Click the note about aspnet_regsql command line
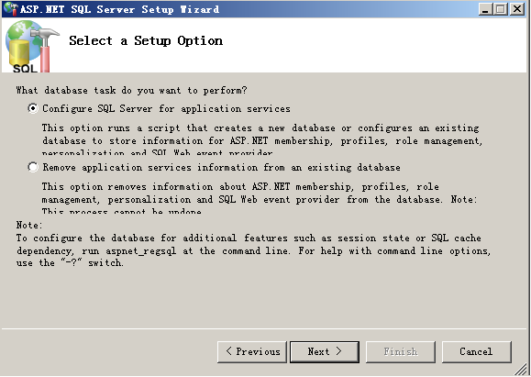Image resolution: width=531 pixels, height=377 pixels. [253, 244]
